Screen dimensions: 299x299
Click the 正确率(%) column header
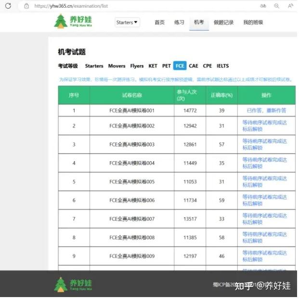221,95
